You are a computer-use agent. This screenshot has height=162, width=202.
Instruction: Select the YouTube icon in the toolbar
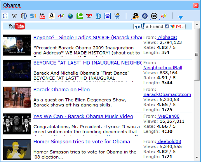[42, 16]
